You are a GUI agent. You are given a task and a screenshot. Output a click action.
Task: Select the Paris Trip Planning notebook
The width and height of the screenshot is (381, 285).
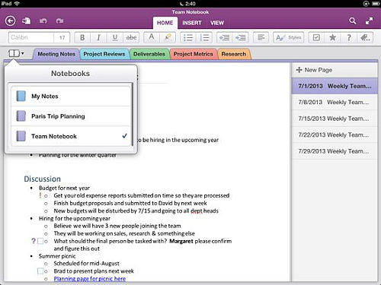pyautogui.click(x=71, y=116)
